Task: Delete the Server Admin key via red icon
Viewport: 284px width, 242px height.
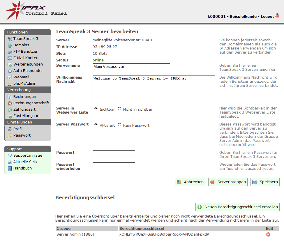Action: pyautogui.click(x=268, y=234)
